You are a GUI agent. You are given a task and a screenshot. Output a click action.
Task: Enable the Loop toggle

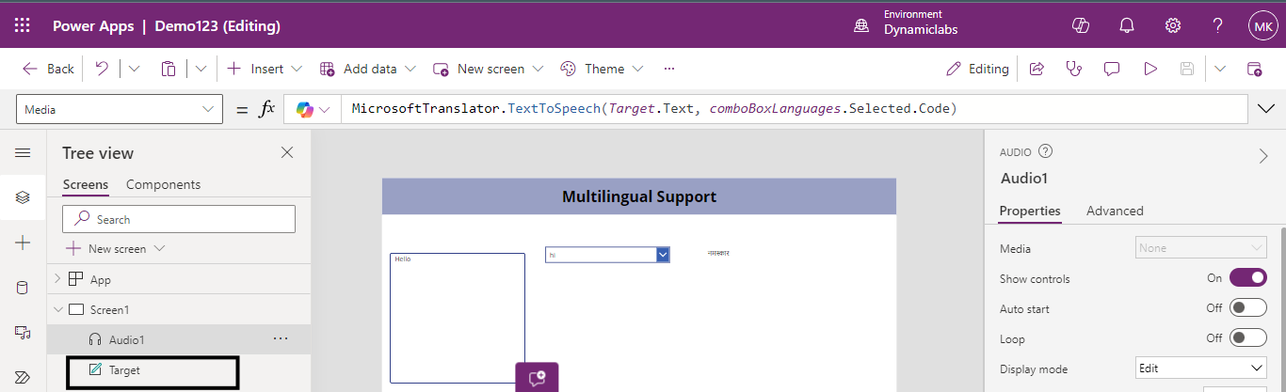tap(1247, 338)
